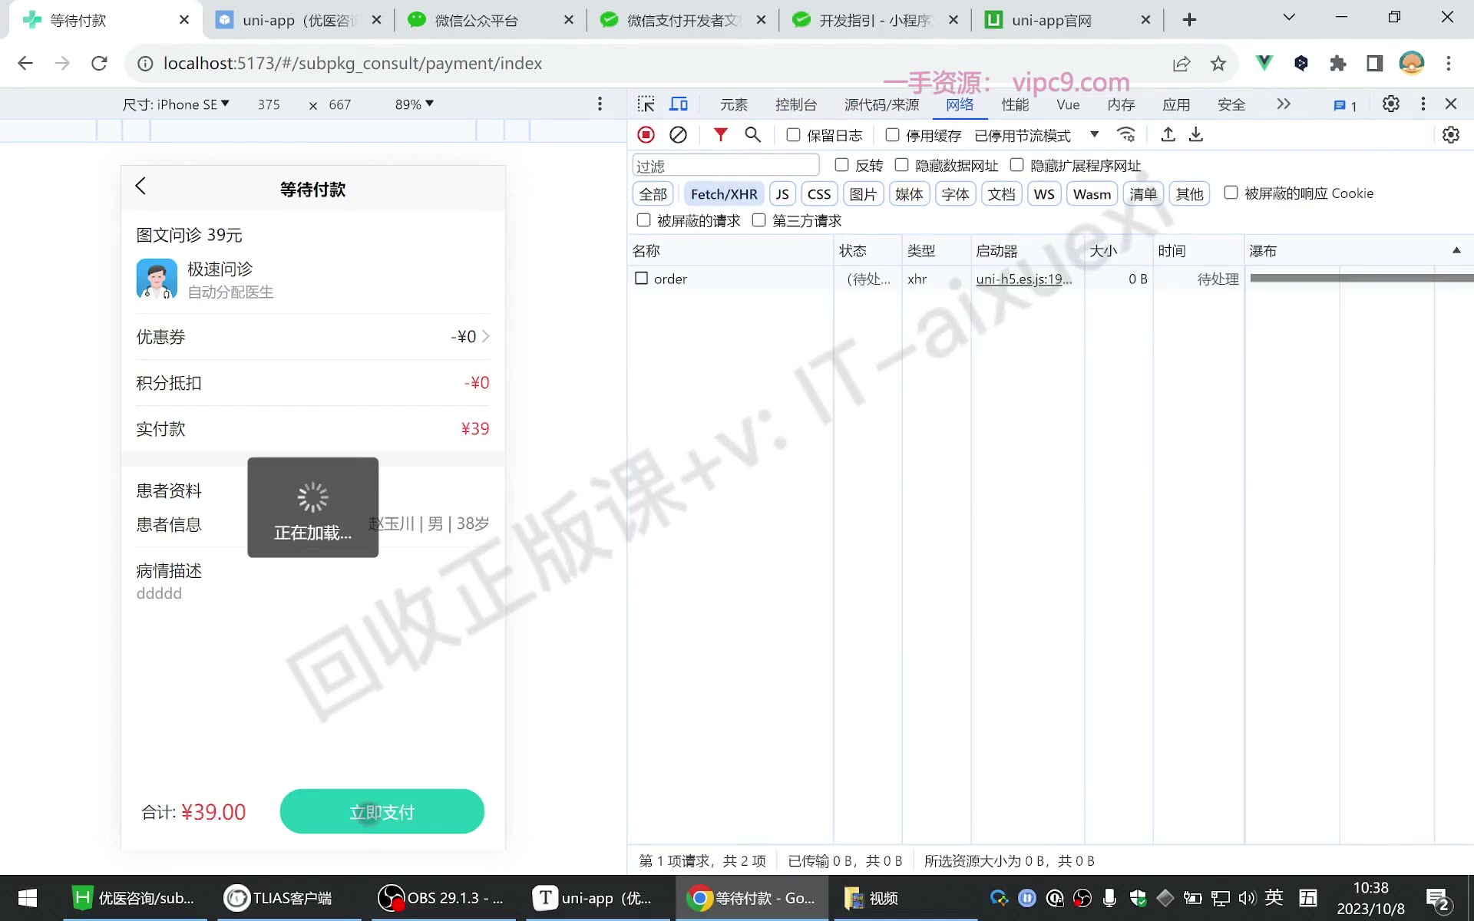Check 隐藏扩展程序网址 option

[1016, 165]
